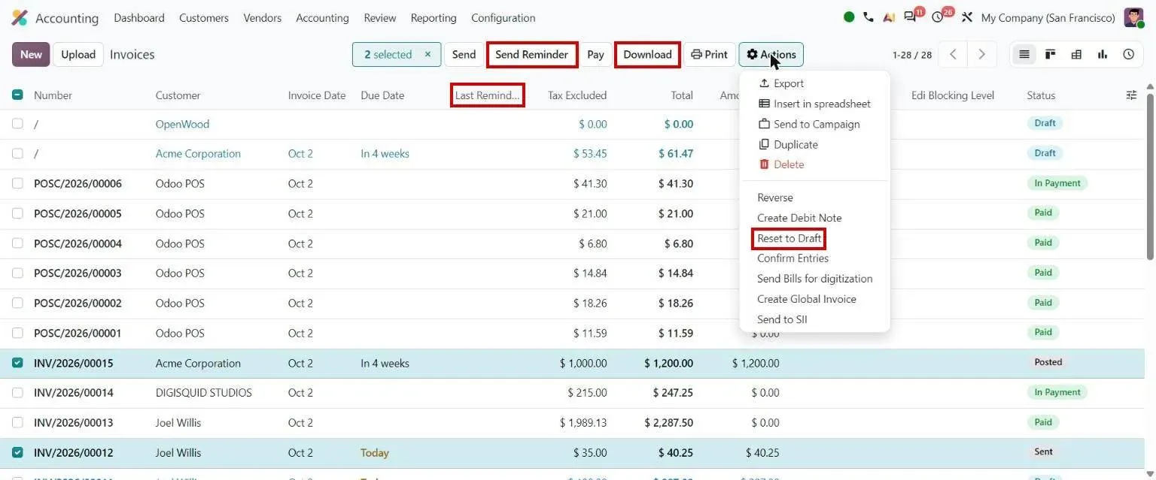Check the INV/2026/00014 row checkbox

pyautogui.click(x=17, y=393)
